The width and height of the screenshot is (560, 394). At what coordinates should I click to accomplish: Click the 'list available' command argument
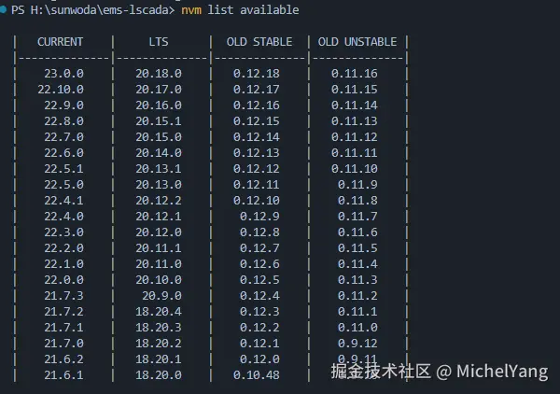pyautogui.click(x=254, y=10)
